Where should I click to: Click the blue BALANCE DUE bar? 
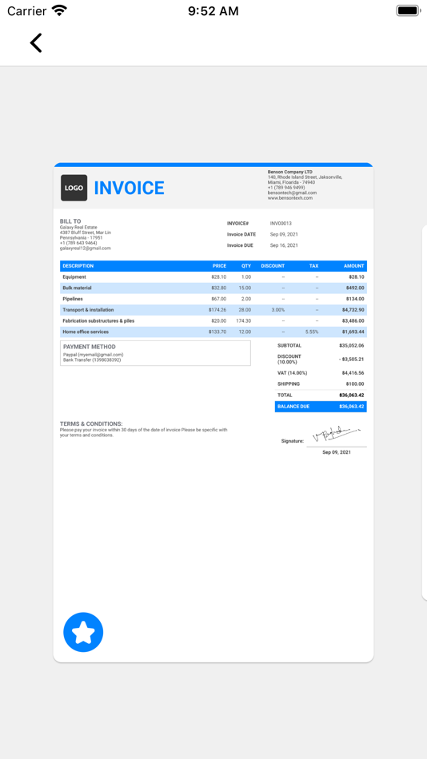pos(321,407)
